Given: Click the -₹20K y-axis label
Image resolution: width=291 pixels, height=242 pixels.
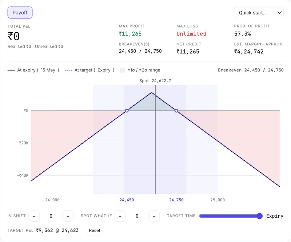Looking at the screenshot, I should click(23, 143).
